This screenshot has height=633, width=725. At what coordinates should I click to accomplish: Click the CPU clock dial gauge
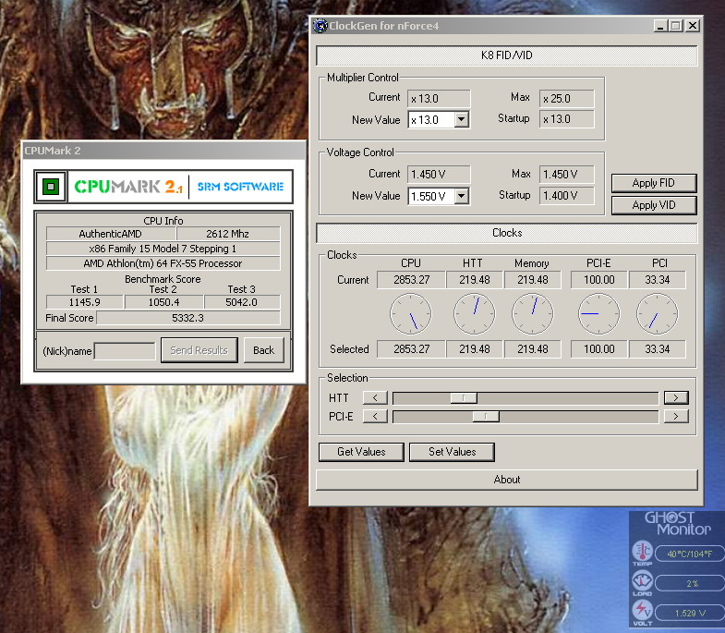pyautogui.click(x=411, y=313)
